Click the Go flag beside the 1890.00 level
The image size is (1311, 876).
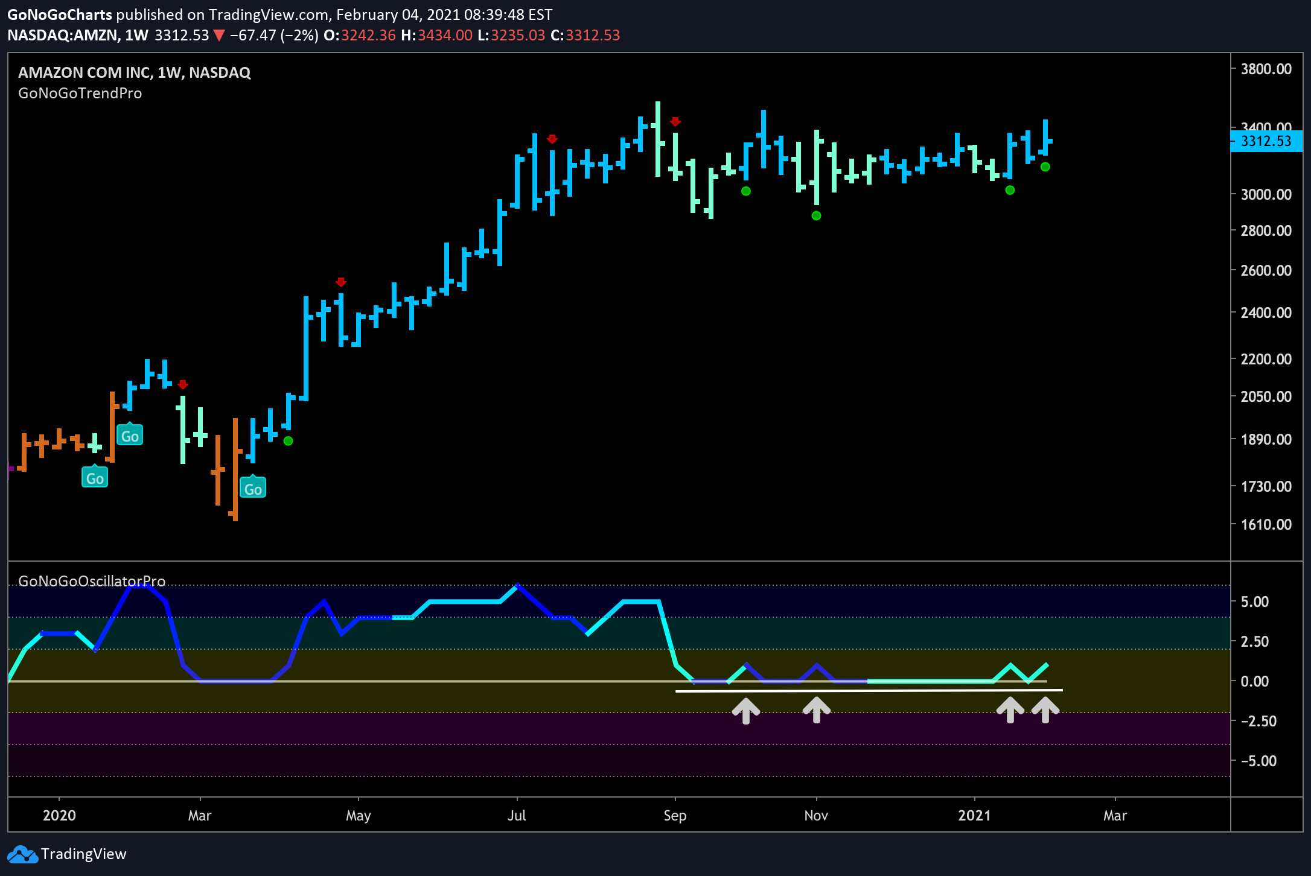130,435
